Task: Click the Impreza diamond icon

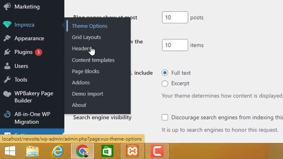Action: click(7, 25)
